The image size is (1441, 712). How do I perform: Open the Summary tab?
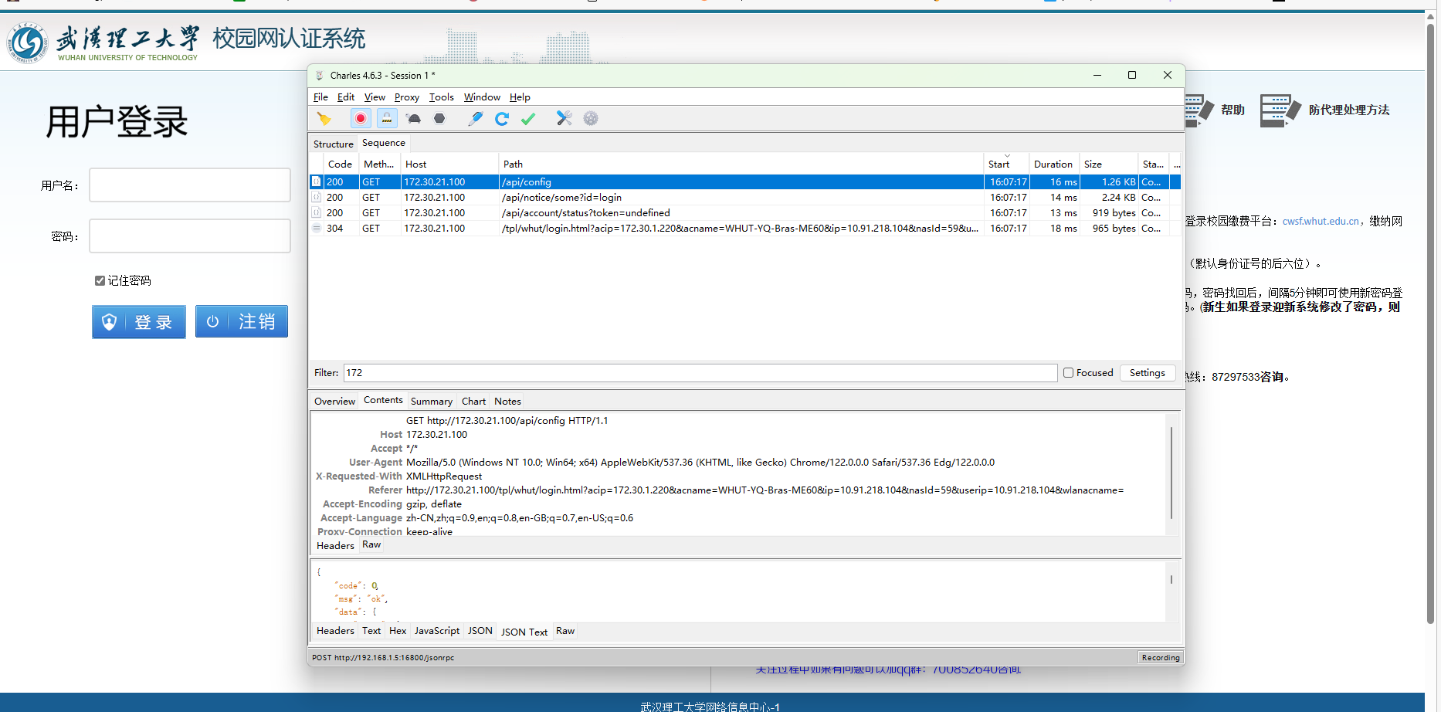point(431,401)
